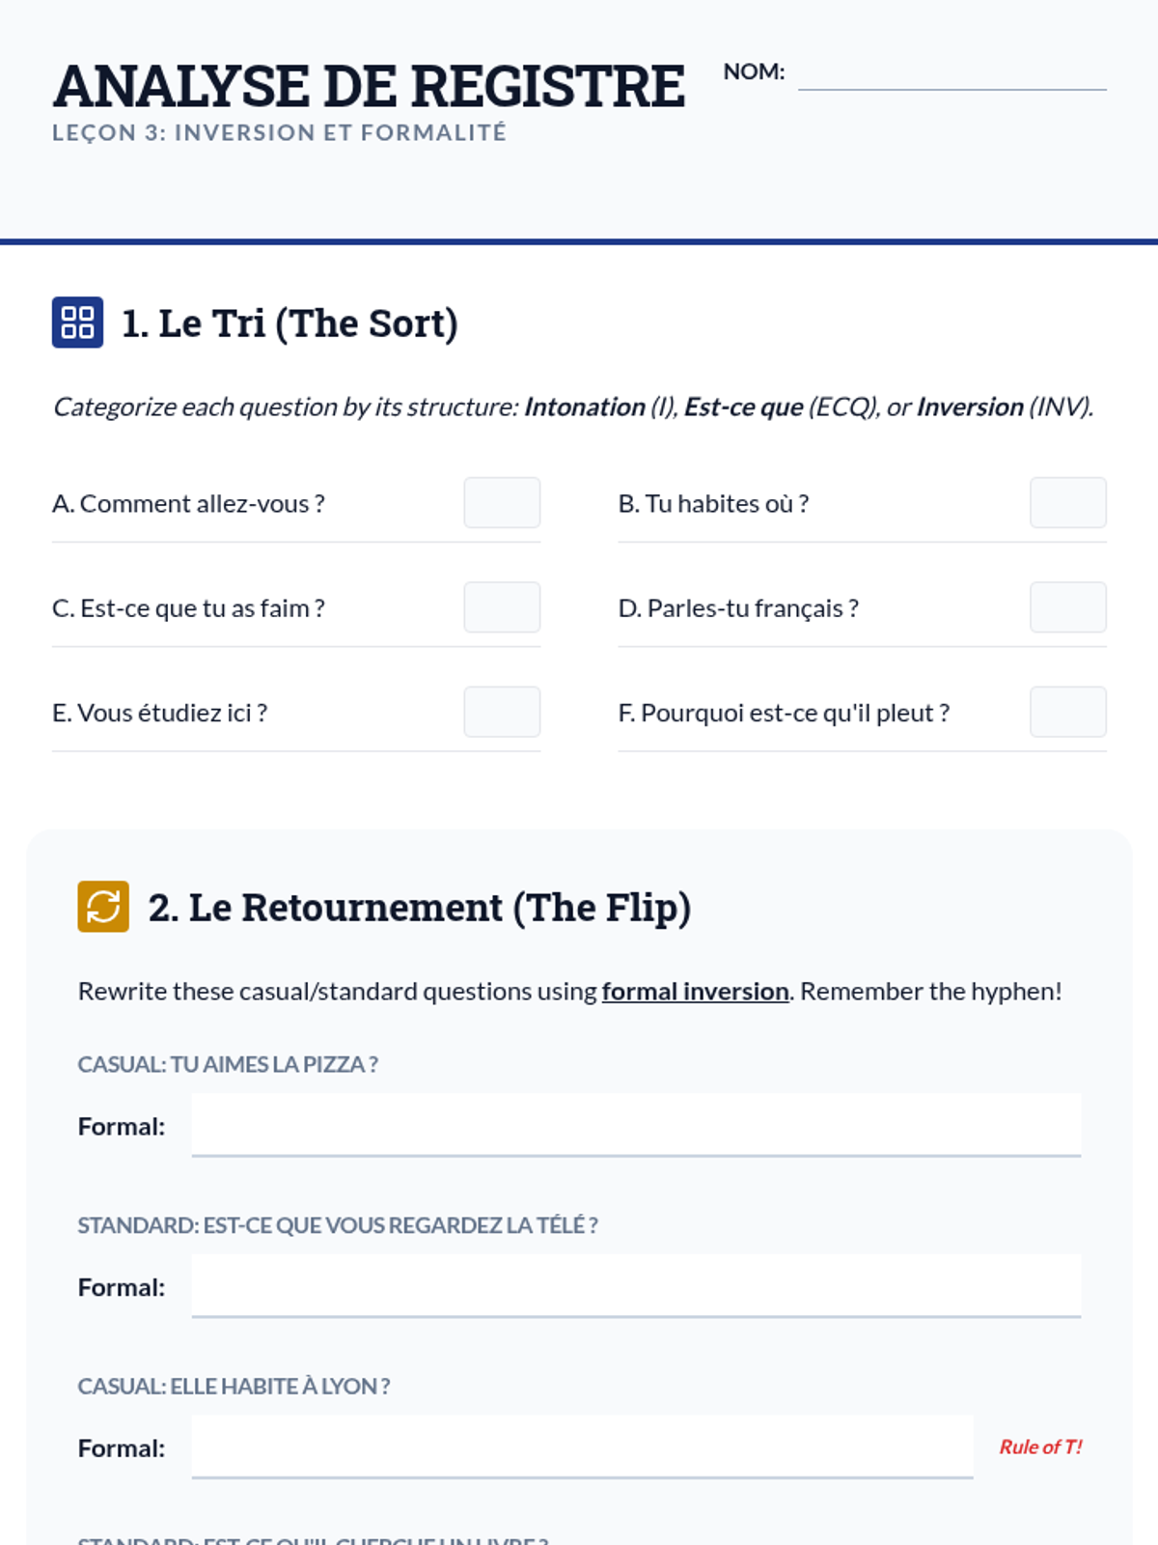Click the ANALYSE DE REGISTRE title
The image size is (1158, 1545).
[x=369, y=86]
